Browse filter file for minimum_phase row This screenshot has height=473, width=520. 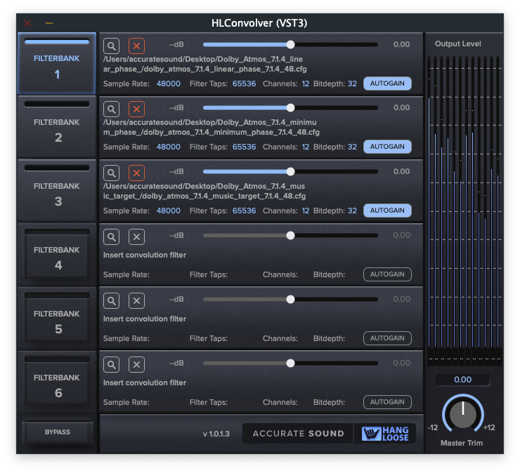pos(112,109)
